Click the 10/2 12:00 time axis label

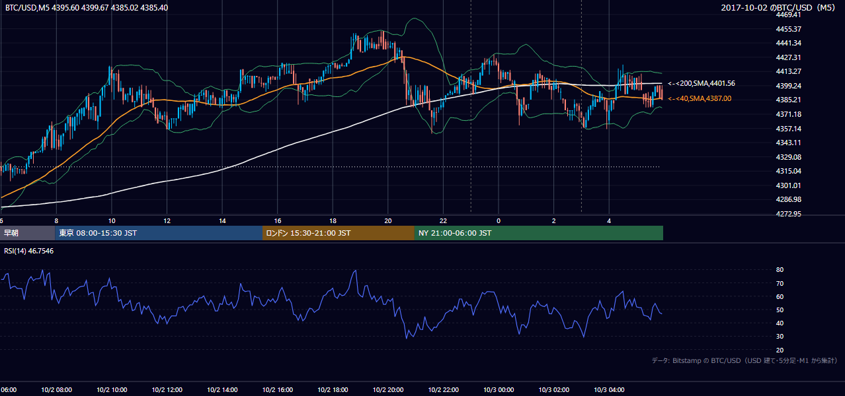click(166, 390)
